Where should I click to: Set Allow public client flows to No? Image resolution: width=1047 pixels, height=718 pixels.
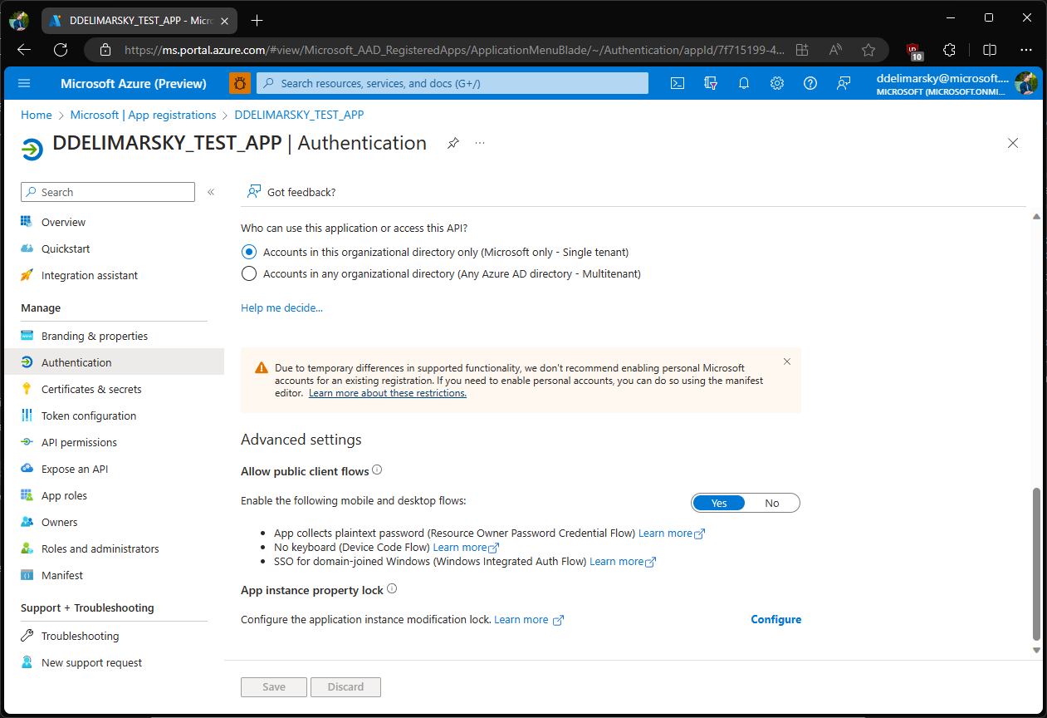[771, 503]
